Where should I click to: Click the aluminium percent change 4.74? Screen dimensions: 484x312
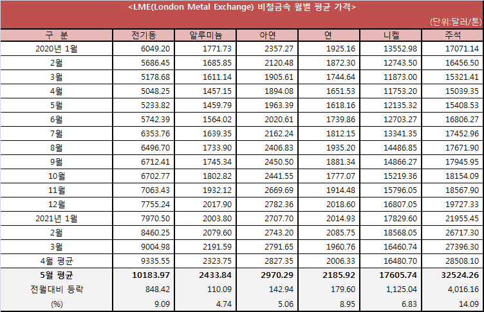coord(224,304)
